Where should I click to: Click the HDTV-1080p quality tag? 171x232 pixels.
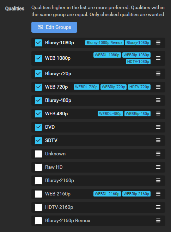click(138, 62)
